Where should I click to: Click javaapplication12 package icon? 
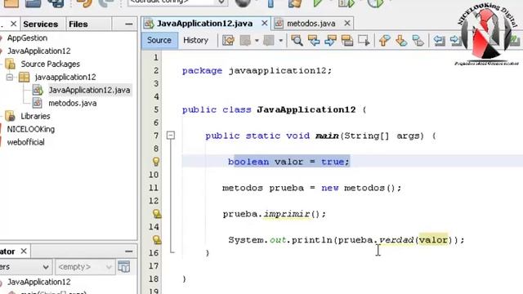(x=24, y=77)
